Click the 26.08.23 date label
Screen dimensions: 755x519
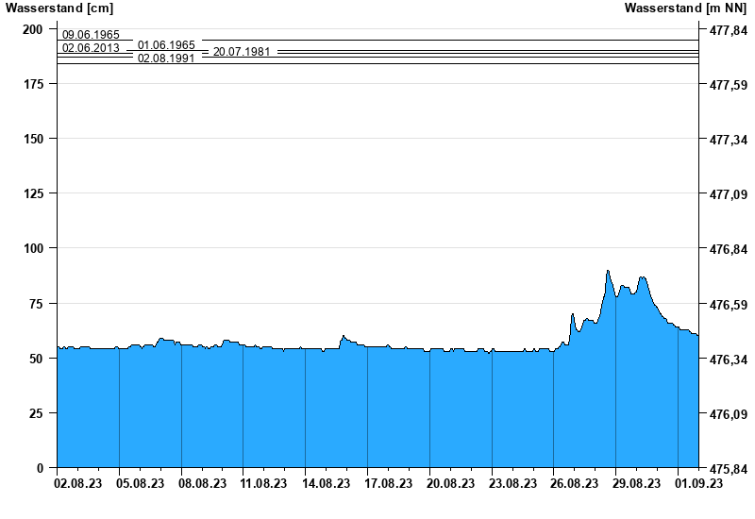pos(575,483)
